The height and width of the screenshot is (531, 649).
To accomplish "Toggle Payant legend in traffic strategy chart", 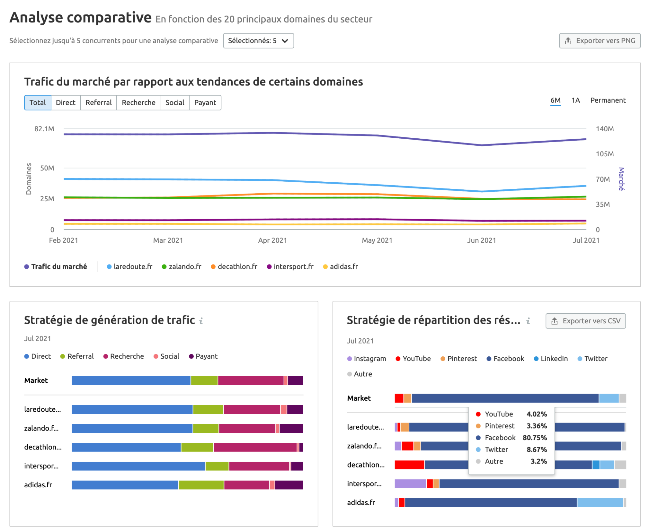I will [203, 356].
